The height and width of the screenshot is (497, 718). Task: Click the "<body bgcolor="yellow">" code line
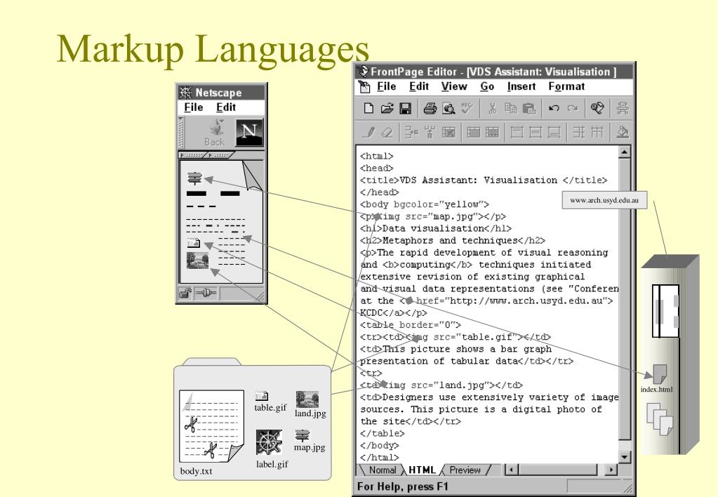(x=425, y=204)
